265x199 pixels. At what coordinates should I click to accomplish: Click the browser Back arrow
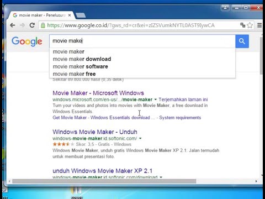pos(13,25)
